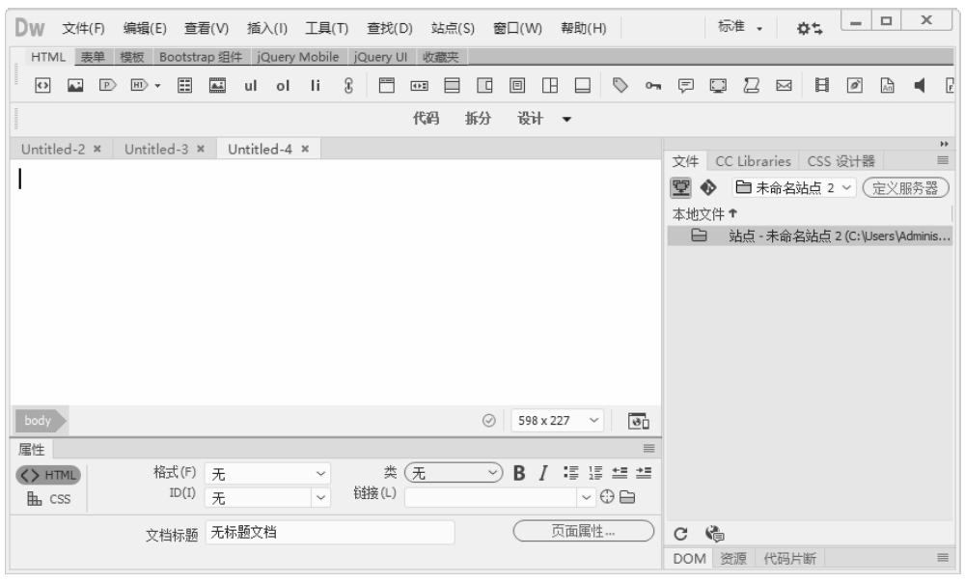Viewport: 965px width, 583px height.
Task: Insert an image using the Image icon
Action: 72,89
